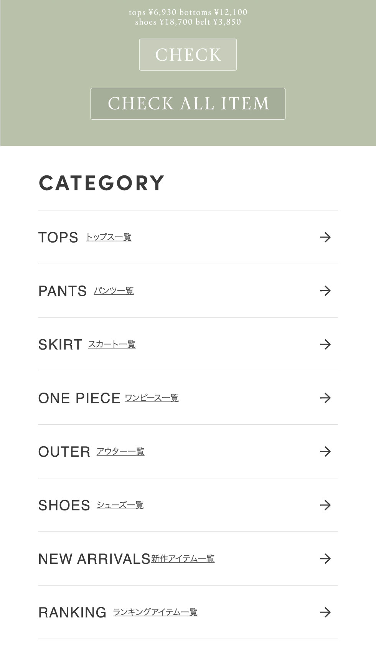Open the スカート一覧 link
The height and width of the screenshot is (667, 376).
click(112, 344)
